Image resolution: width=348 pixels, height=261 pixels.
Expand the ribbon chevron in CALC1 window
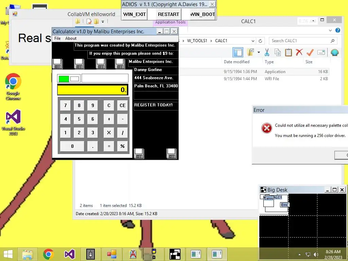(x=330, y=30)
